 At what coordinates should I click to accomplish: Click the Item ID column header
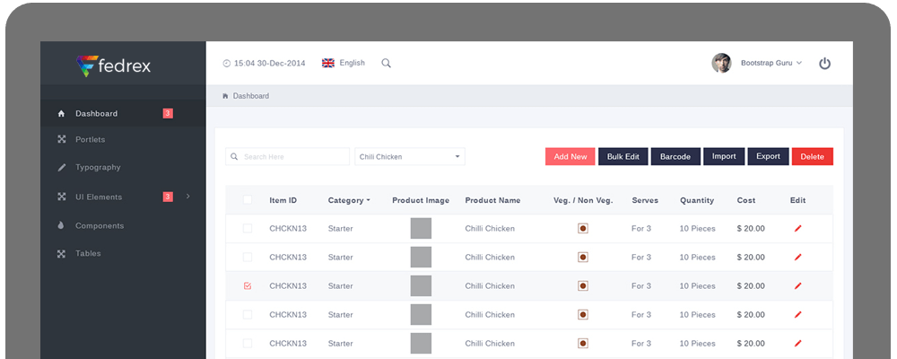click(283, 200)
